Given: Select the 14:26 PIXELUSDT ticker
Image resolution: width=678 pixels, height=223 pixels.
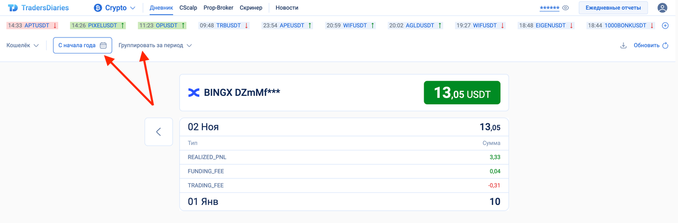Looking at the screenshot, I should click(99, 25).
